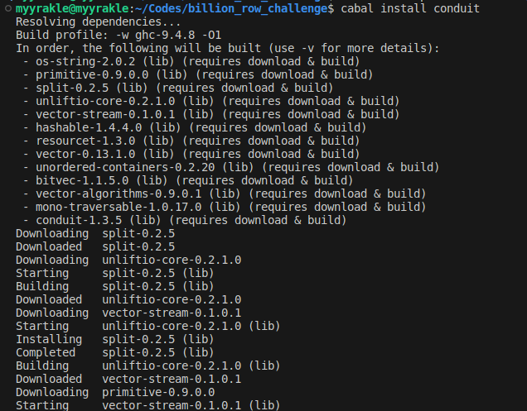Click the 'Building unliftio-core-0.2.1.0 (lib)' line
This screenshot has width=527, height=411.
tap(147, 366)
